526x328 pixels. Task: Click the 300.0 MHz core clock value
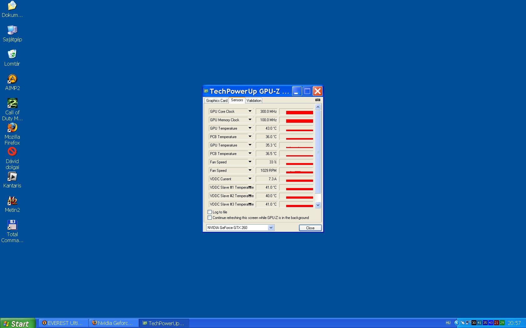(266, 112)
